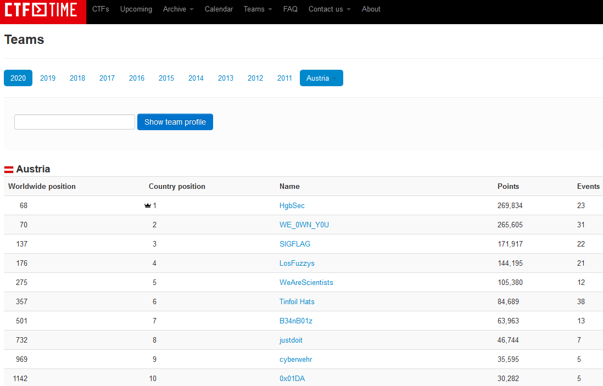Screen dimensions: 603x386
Task: Click the 46,744 points value
Action: coord(508,340)
